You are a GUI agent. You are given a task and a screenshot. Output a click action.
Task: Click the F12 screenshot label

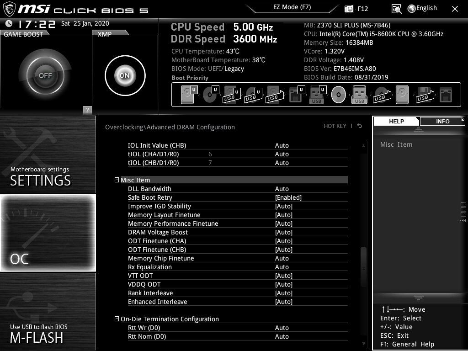[x=362, y=9]
